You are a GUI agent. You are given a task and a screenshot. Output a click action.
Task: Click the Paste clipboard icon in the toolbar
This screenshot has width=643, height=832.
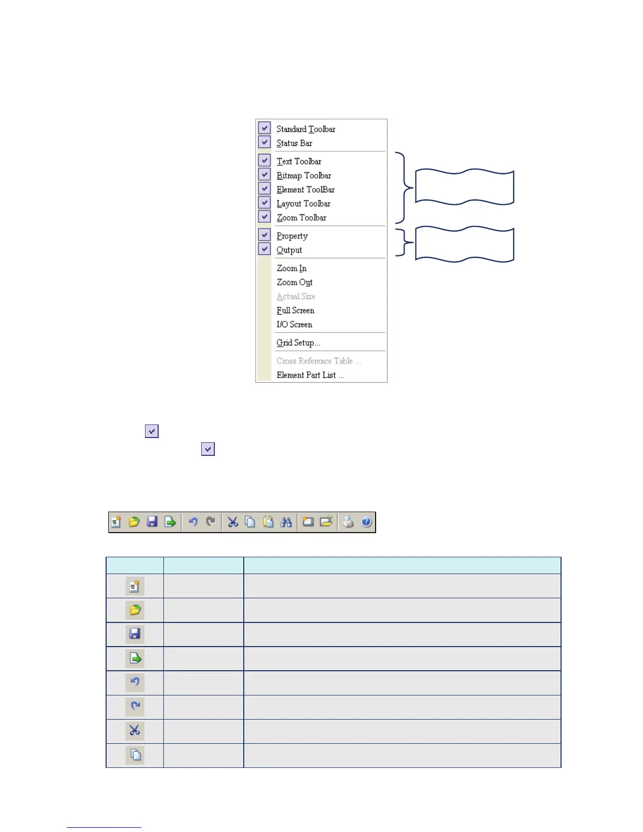268,522
